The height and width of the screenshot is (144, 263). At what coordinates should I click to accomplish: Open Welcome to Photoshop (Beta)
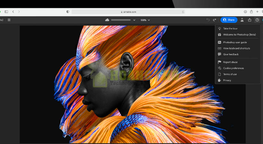click(238, 35)
